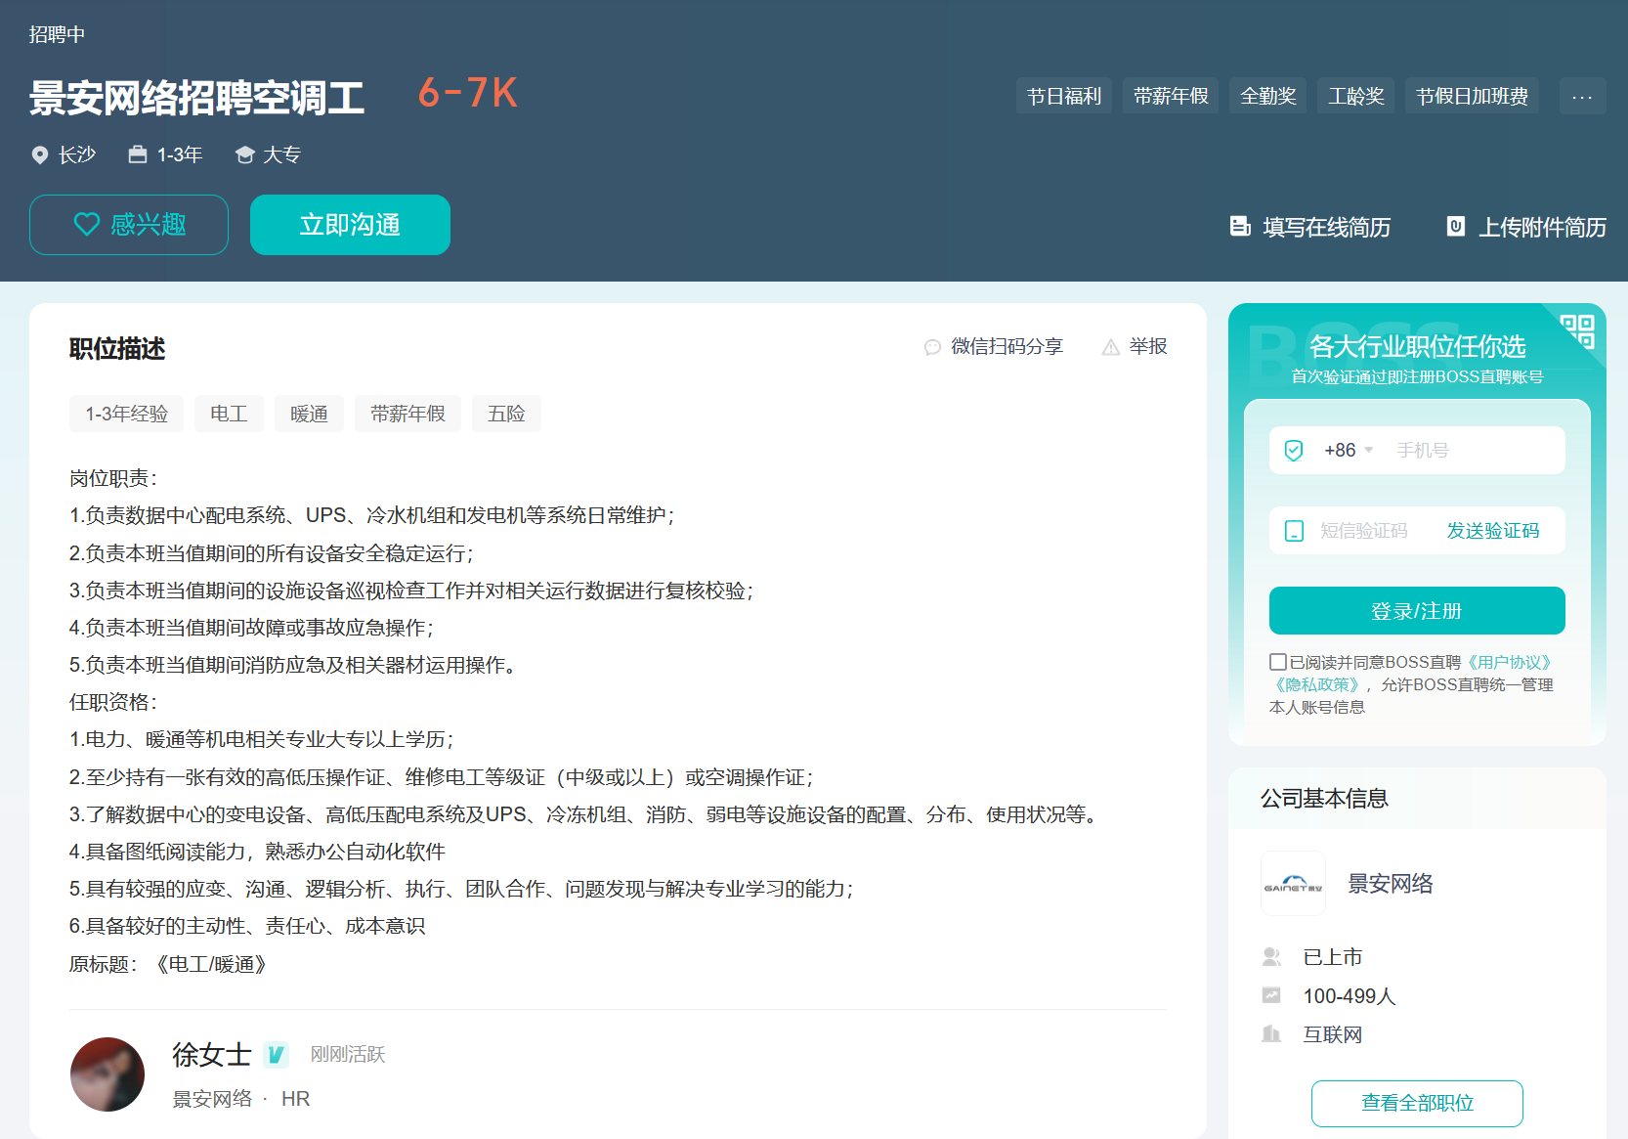Click the 电工 keyword tag
This screenshot has height=1139, width=1628.
click(229, 414)
